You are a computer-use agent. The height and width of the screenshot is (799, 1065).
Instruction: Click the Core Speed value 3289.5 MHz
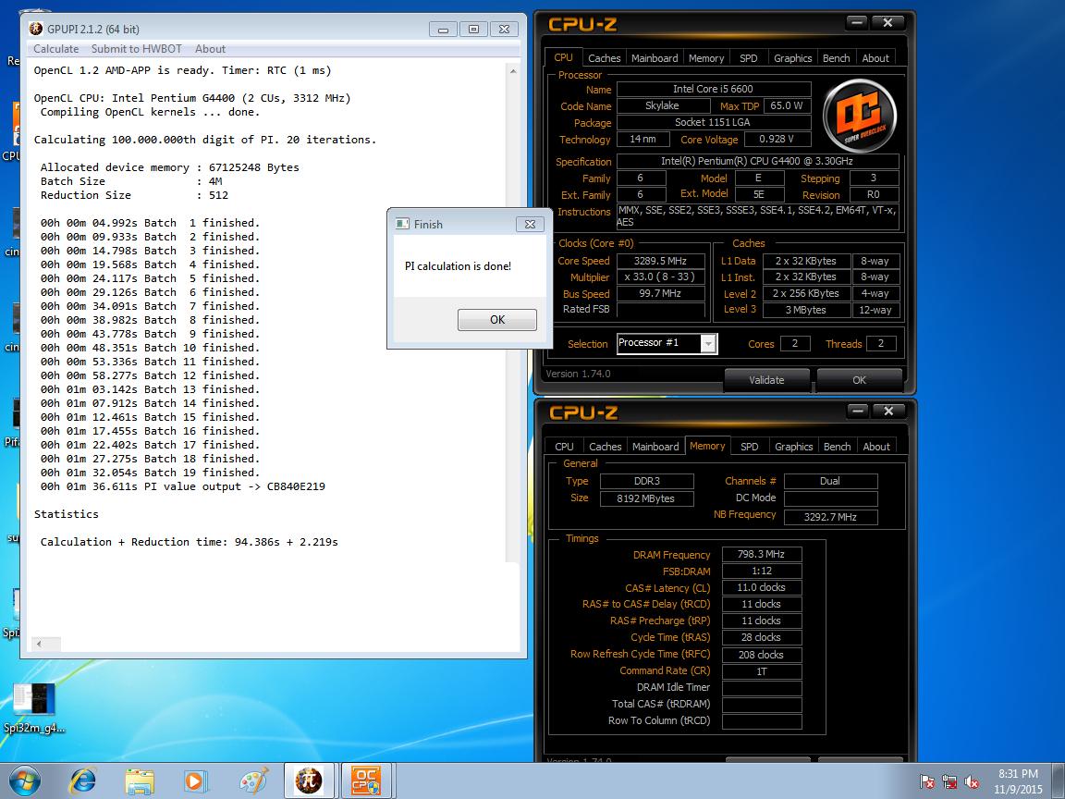660,261
